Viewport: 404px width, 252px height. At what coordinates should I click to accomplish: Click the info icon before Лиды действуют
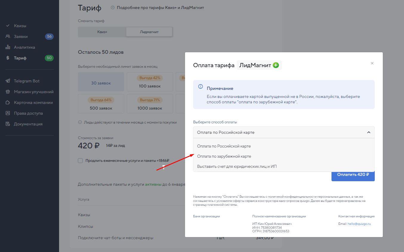[80, 122]
